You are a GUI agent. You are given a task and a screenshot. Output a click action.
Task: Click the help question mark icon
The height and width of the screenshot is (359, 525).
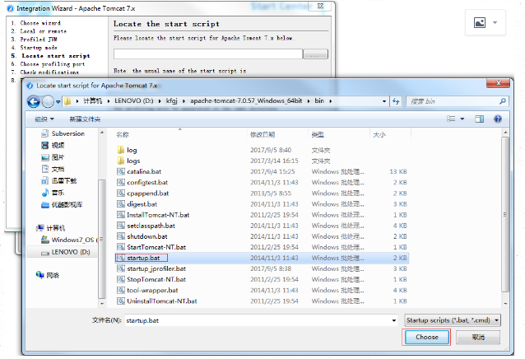pyautogui.click(x=498, y=119)
